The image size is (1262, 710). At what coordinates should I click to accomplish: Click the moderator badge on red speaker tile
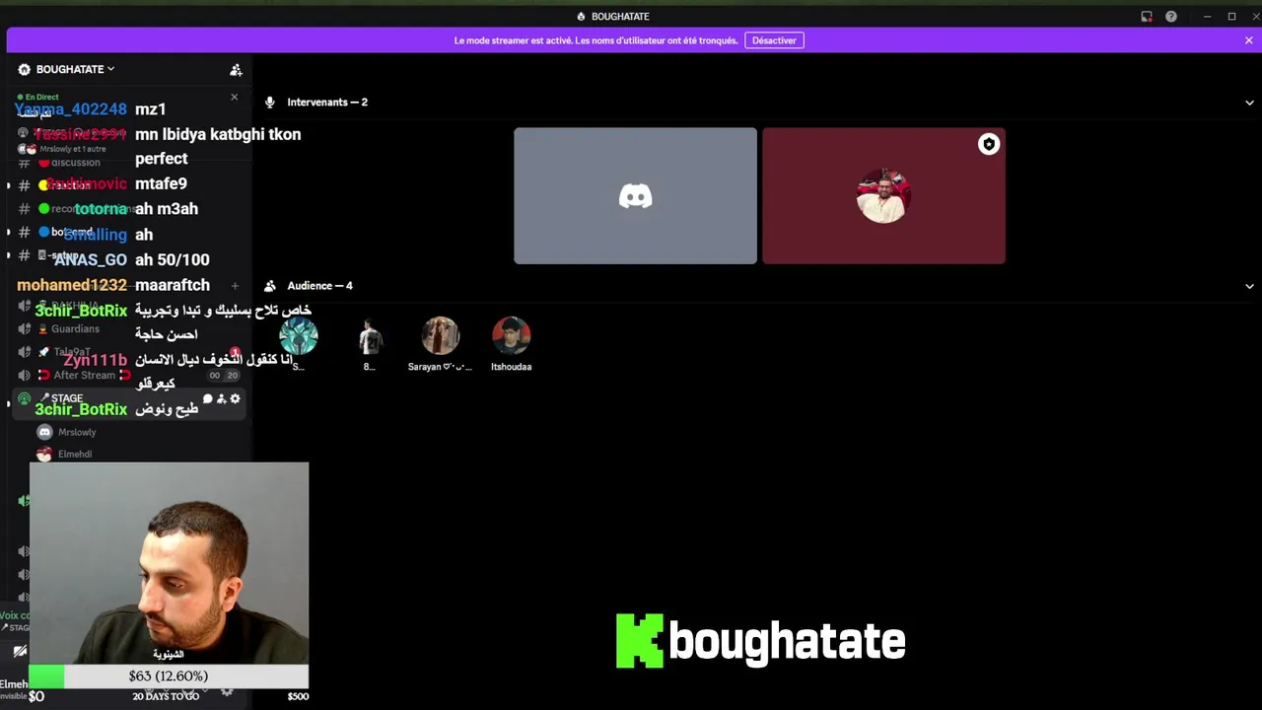(x=989, y=145)
